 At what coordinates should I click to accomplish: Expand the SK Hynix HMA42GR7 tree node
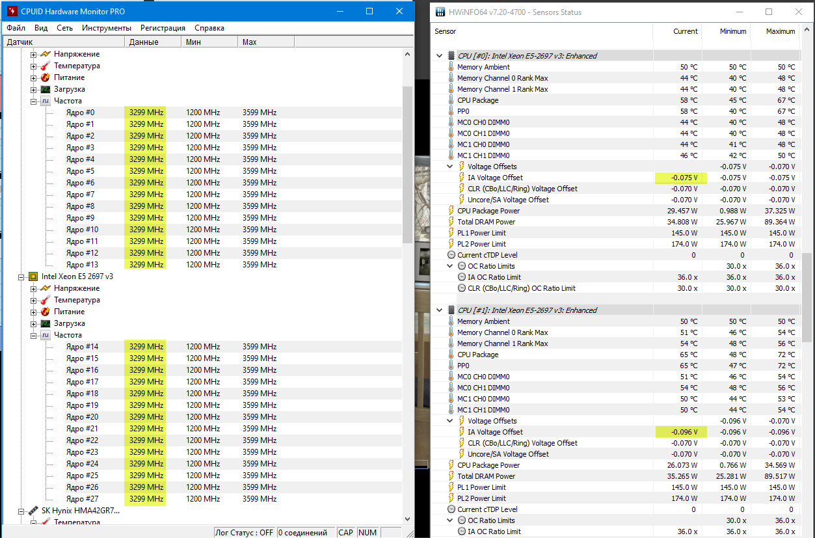(21, 511)
